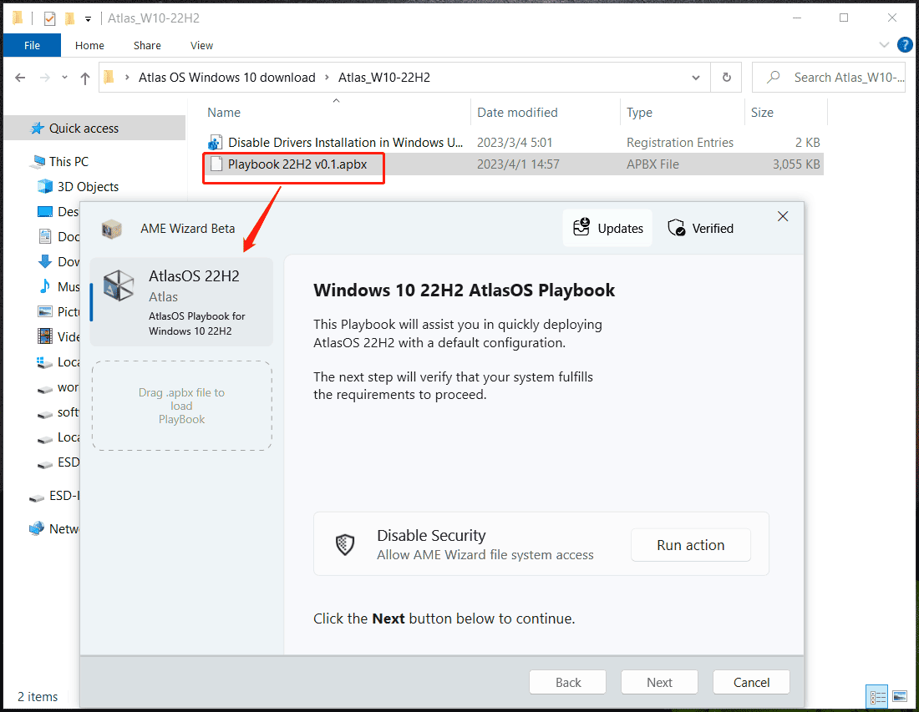Click the Documents icon in sidebar
This screenshot has height=712, width=919.
(x=45, y=236)
